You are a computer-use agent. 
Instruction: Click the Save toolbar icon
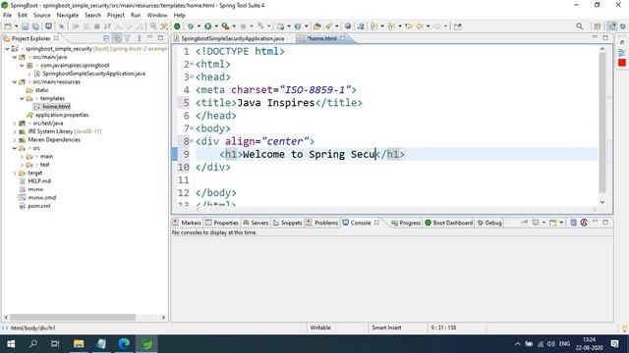tap(25, 26)
